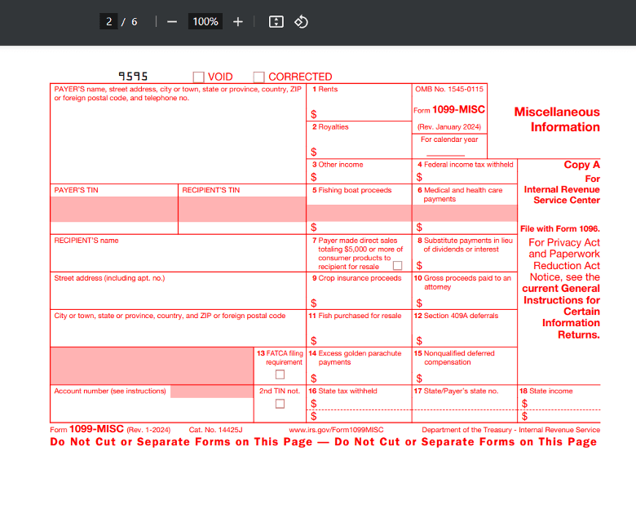Check the CORRECTED checkbox
This screenshot has width=636, height=522.
tap(258, 77)
